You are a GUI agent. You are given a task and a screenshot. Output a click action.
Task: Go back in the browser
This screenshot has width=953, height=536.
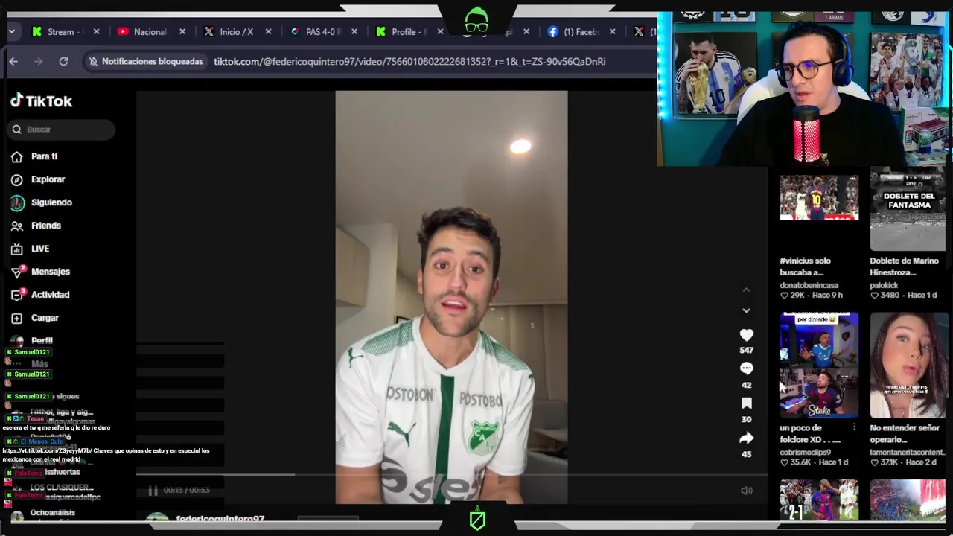[13, 62]
